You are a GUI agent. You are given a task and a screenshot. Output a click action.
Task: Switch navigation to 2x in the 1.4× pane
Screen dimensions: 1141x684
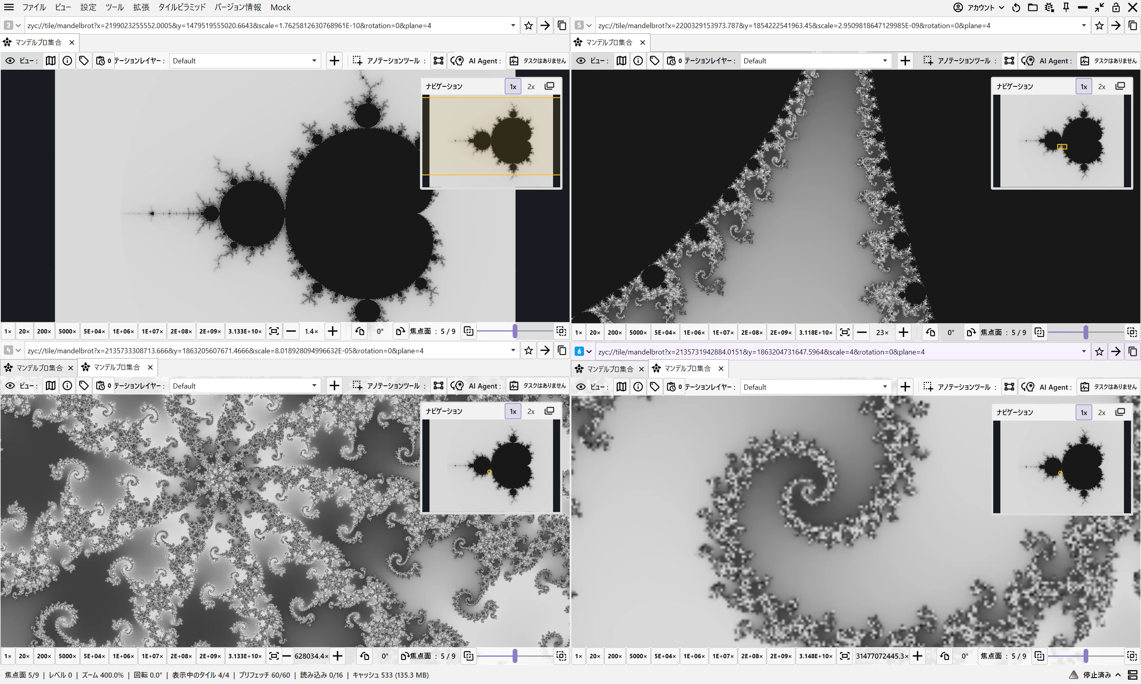pos(530,87)
